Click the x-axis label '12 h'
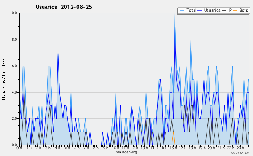The width and height of the screenshot is (253, 156). [135, 148]
